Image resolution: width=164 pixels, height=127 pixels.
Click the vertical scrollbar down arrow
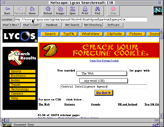coord(161,116)
